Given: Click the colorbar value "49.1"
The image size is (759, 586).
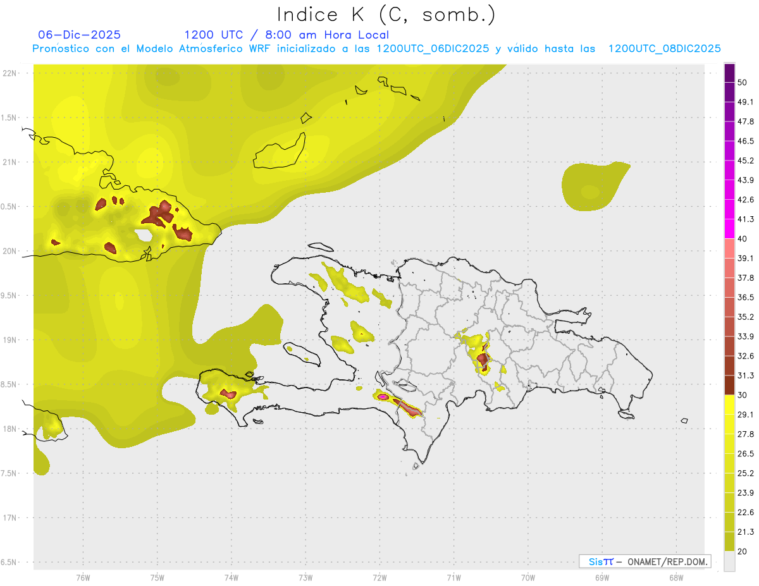Looking at the screenshot, I should (x=745, y=102).
